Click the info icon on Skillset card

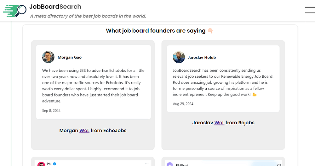tap(279, 165)
